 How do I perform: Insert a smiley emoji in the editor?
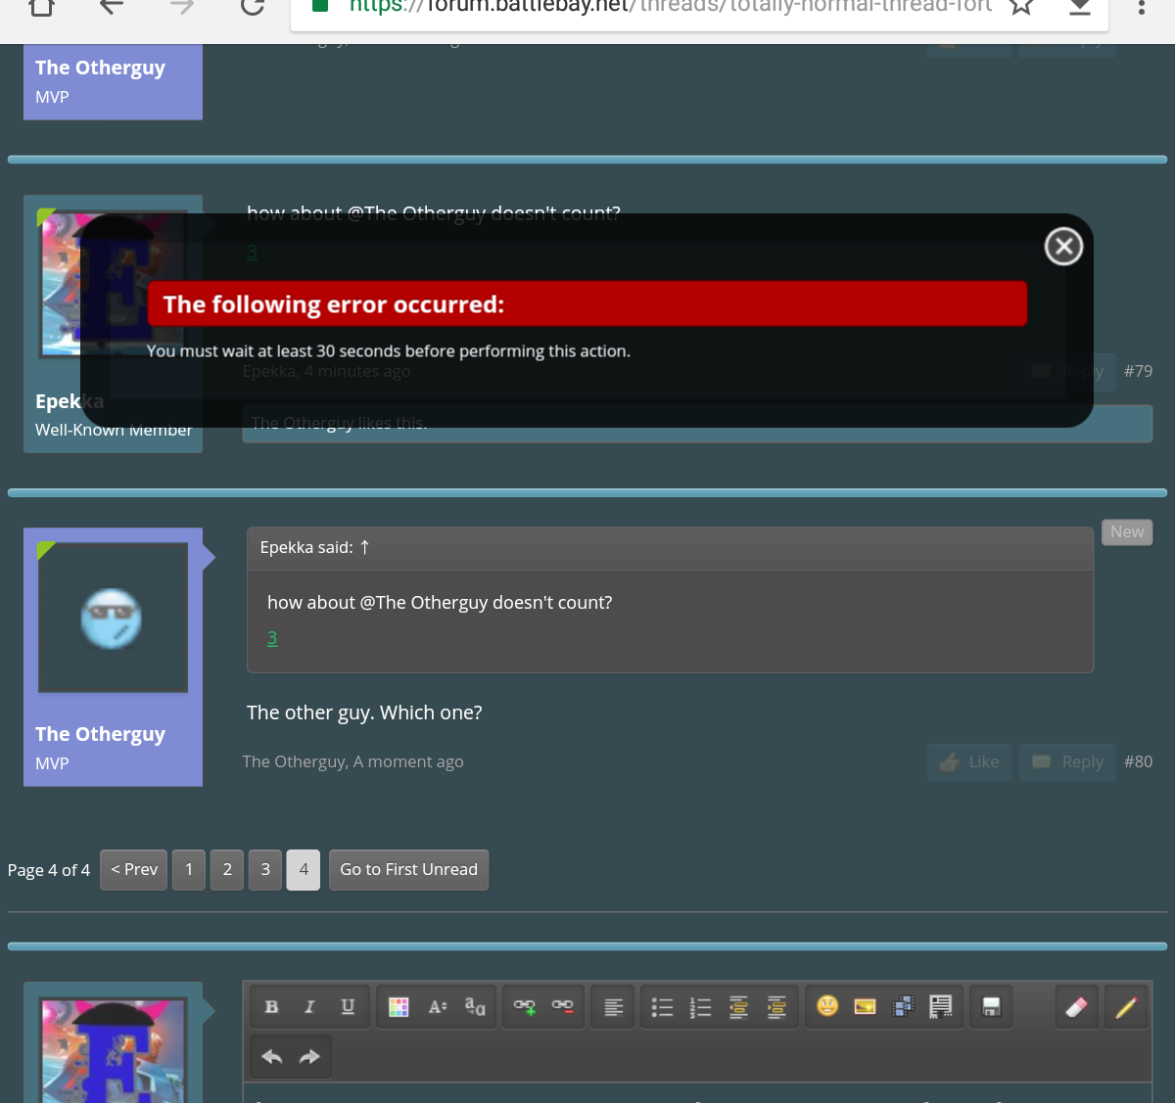click(827, 1006)
